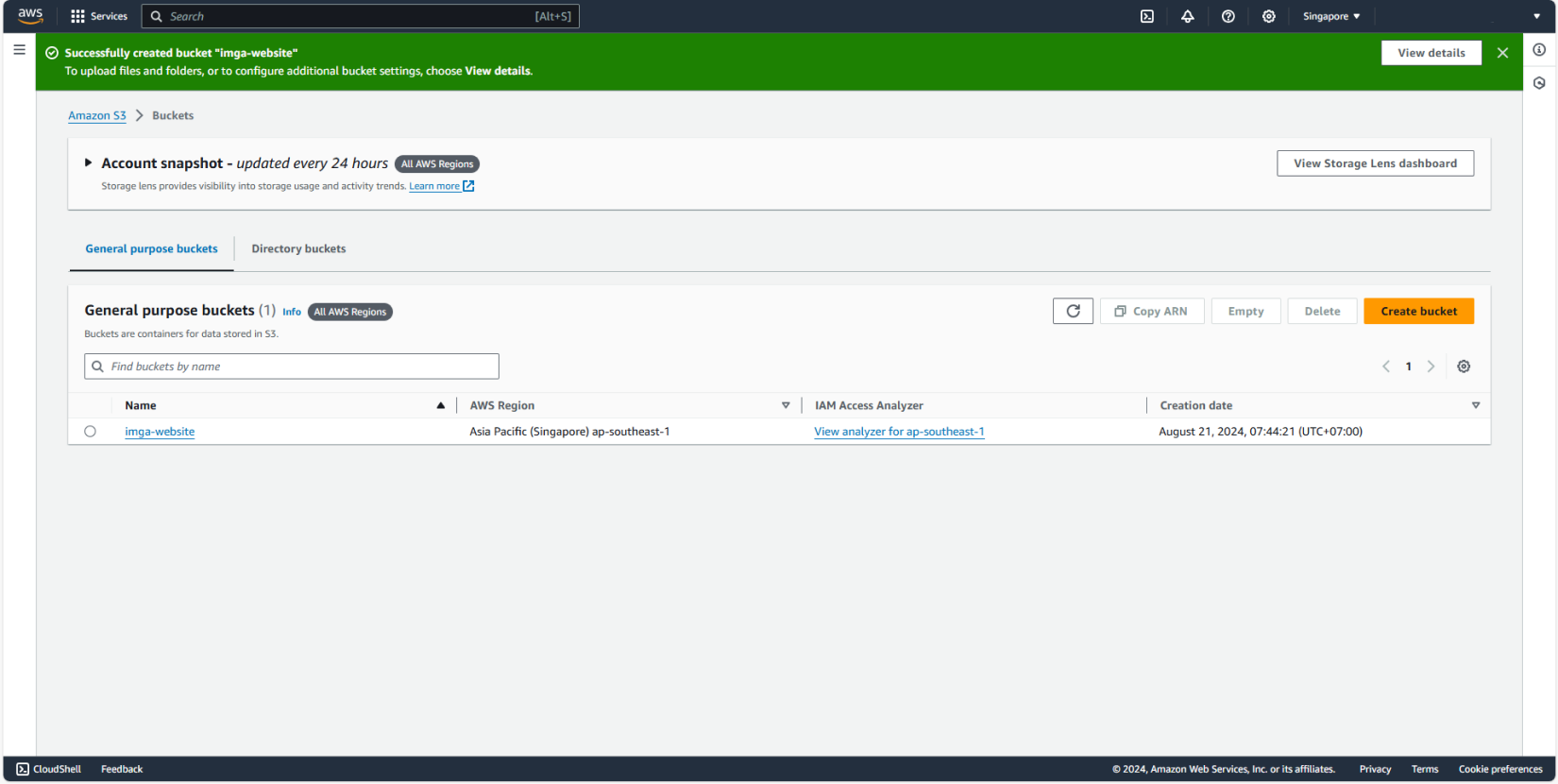The height and width of the screenshot is (784, 1558).
Task: Open Privacy footer link
Action: pyautogui.click(x=1375, y=769)
